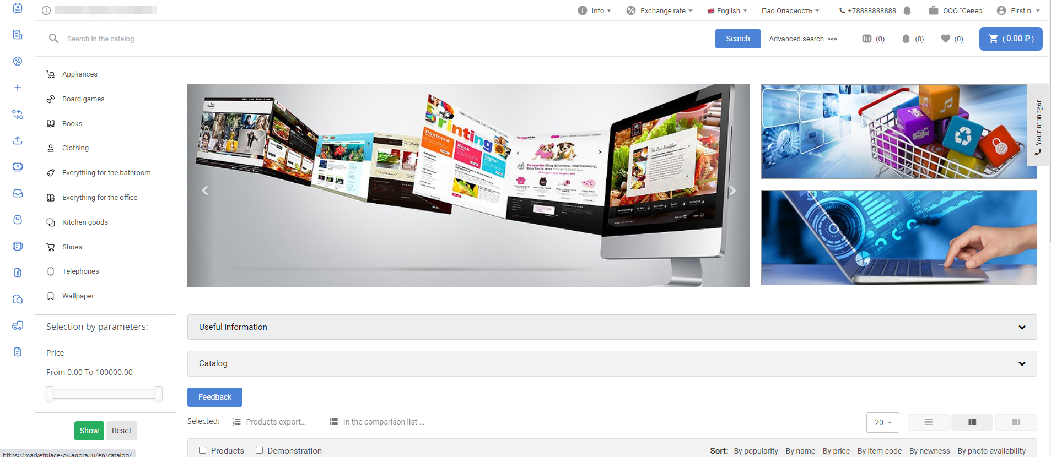This screenshot has width=1051, height=457.
Task: Switch to the compact list view icon
Action: [x=928, y=422]
